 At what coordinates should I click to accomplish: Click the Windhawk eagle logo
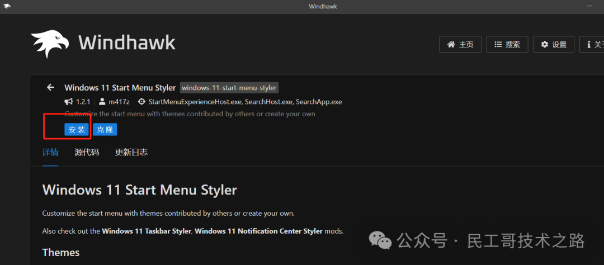click(50, 44)
